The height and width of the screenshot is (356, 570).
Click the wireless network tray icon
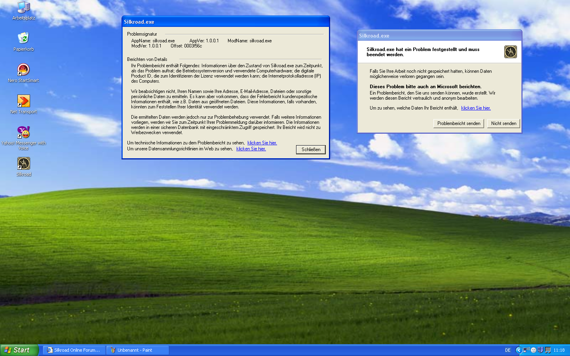526,350
